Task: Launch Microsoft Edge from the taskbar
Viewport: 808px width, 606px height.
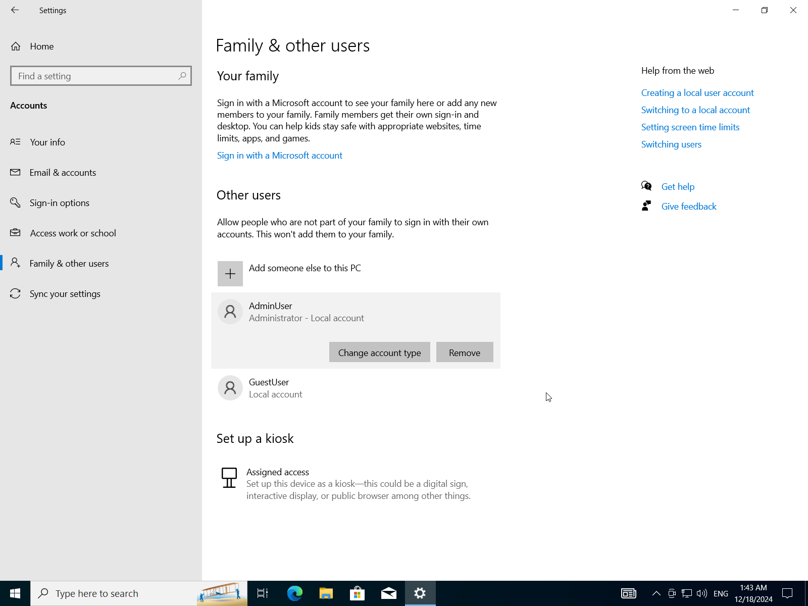Action: click(x=295, y=593)
